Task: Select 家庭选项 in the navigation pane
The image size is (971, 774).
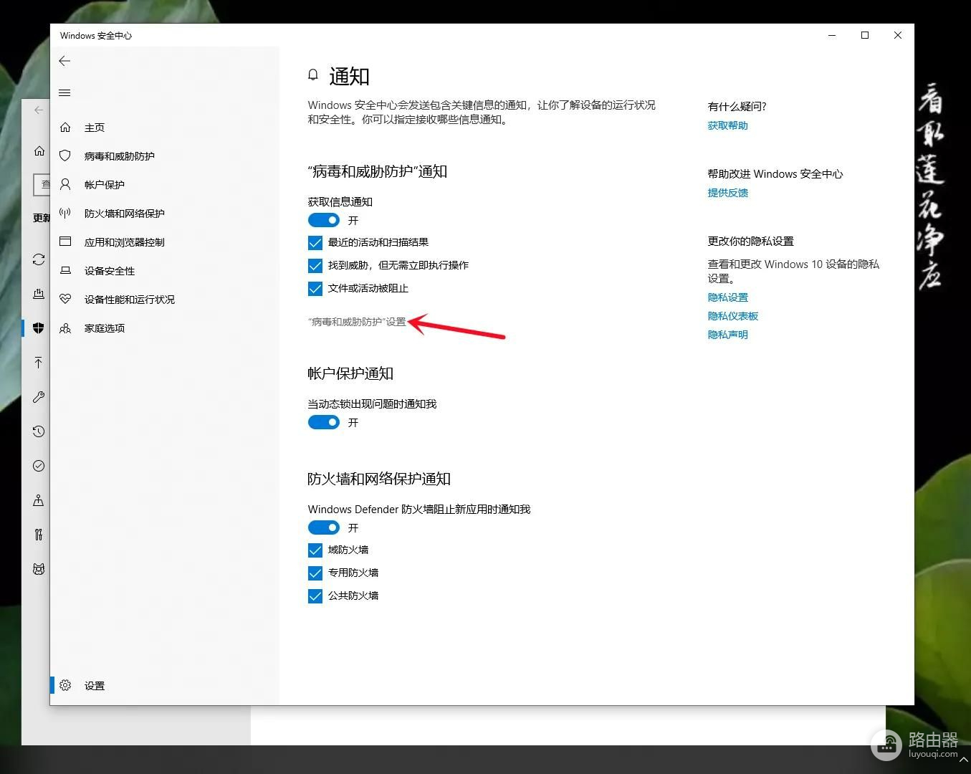Action: tap(105, 328)
